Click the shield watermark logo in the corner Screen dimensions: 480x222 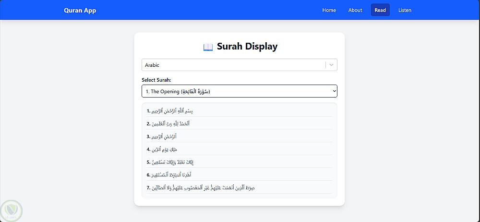click(x=12, y=210)
